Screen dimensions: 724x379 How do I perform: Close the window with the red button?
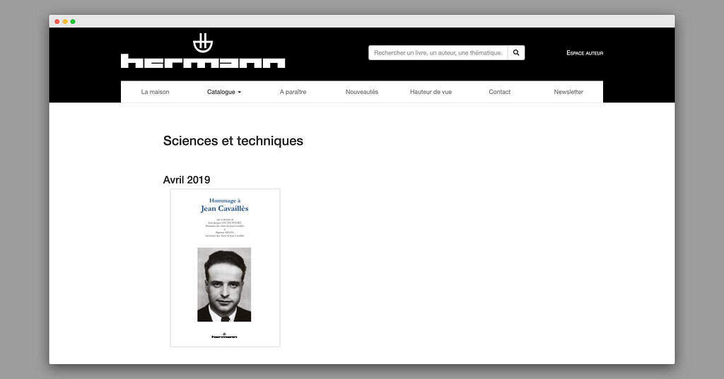[x=57, y=21]
